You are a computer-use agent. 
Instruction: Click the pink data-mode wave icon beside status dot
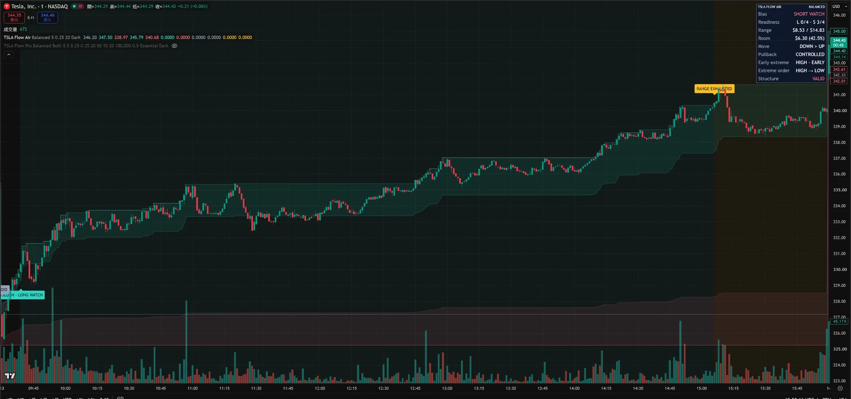coord(81,7)
